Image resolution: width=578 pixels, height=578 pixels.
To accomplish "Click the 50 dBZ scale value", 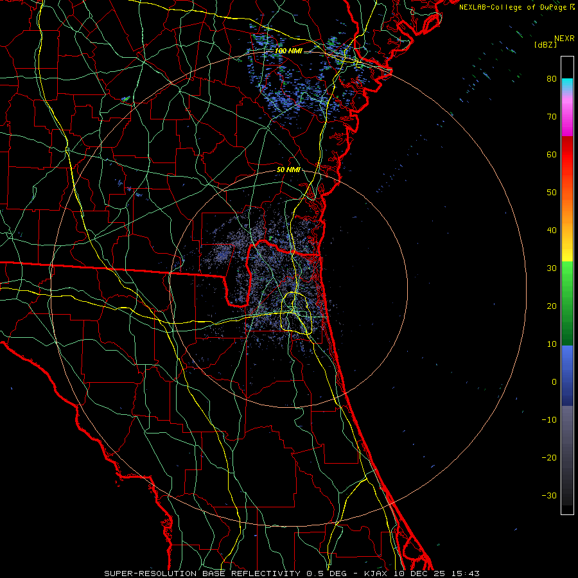I will click(x=552, y=193).
